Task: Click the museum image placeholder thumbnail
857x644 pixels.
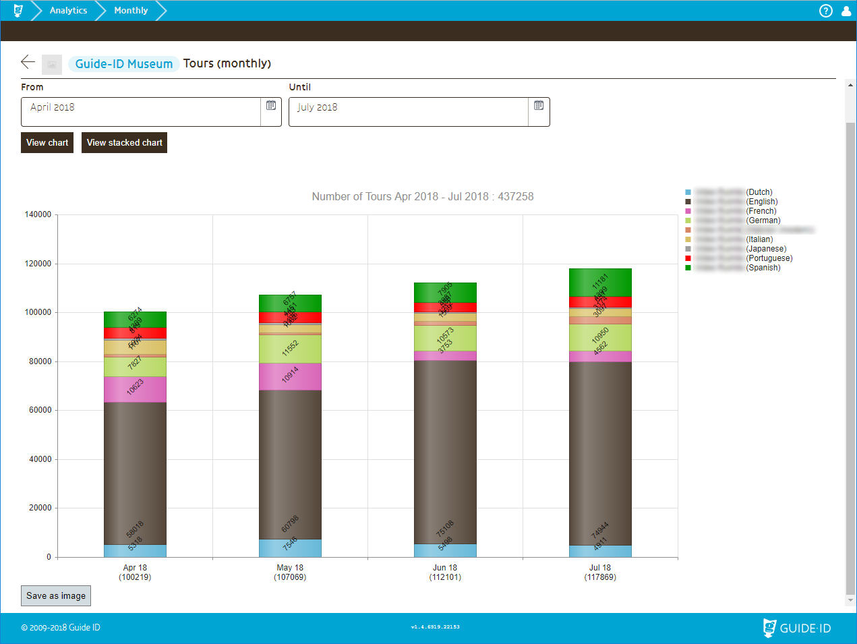Action: coord(52,65)
